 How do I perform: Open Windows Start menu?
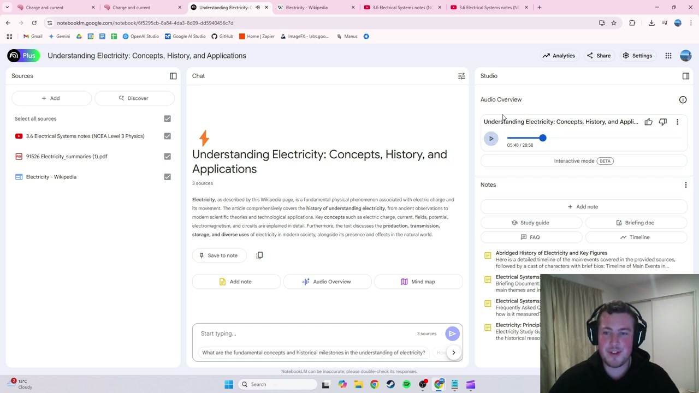229,384
